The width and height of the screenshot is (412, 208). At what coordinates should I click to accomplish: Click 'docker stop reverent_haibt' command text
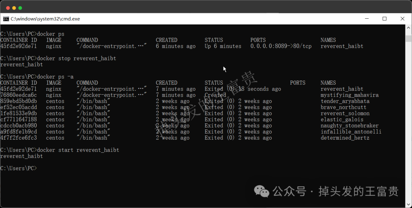76,58
